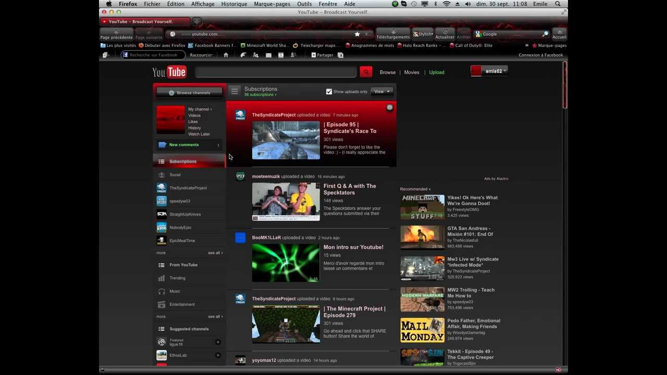
Task: Click Recherche sur Facebook field
Action: point(154,55)
